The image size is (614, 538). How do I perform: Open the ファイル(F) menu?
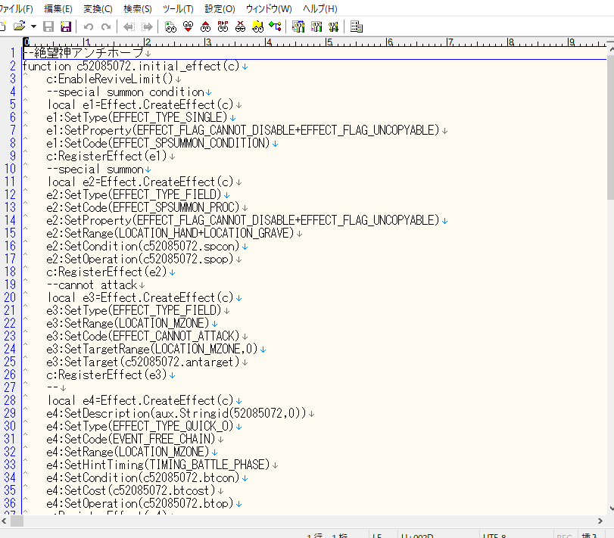click(16, 8)
